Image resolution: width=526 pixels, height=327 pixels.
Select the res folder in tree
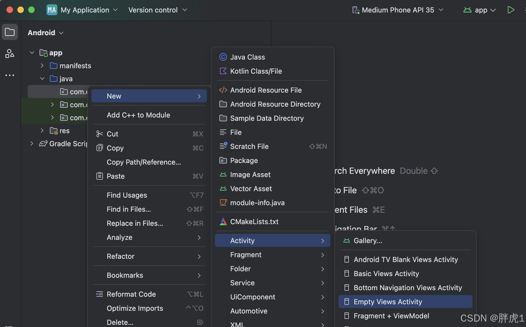pyautogui.click(x=64, y=131)
